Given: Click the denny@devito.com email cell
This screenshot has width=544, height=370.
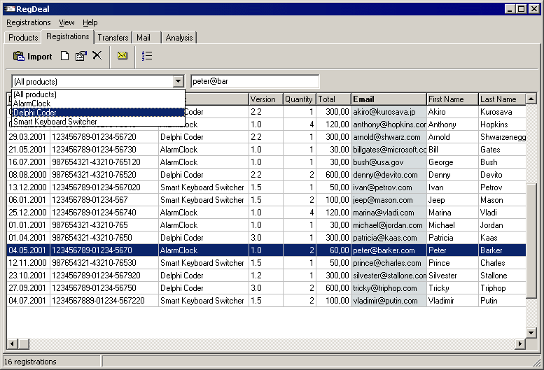Looking at the screenshot, I should 389,175.
